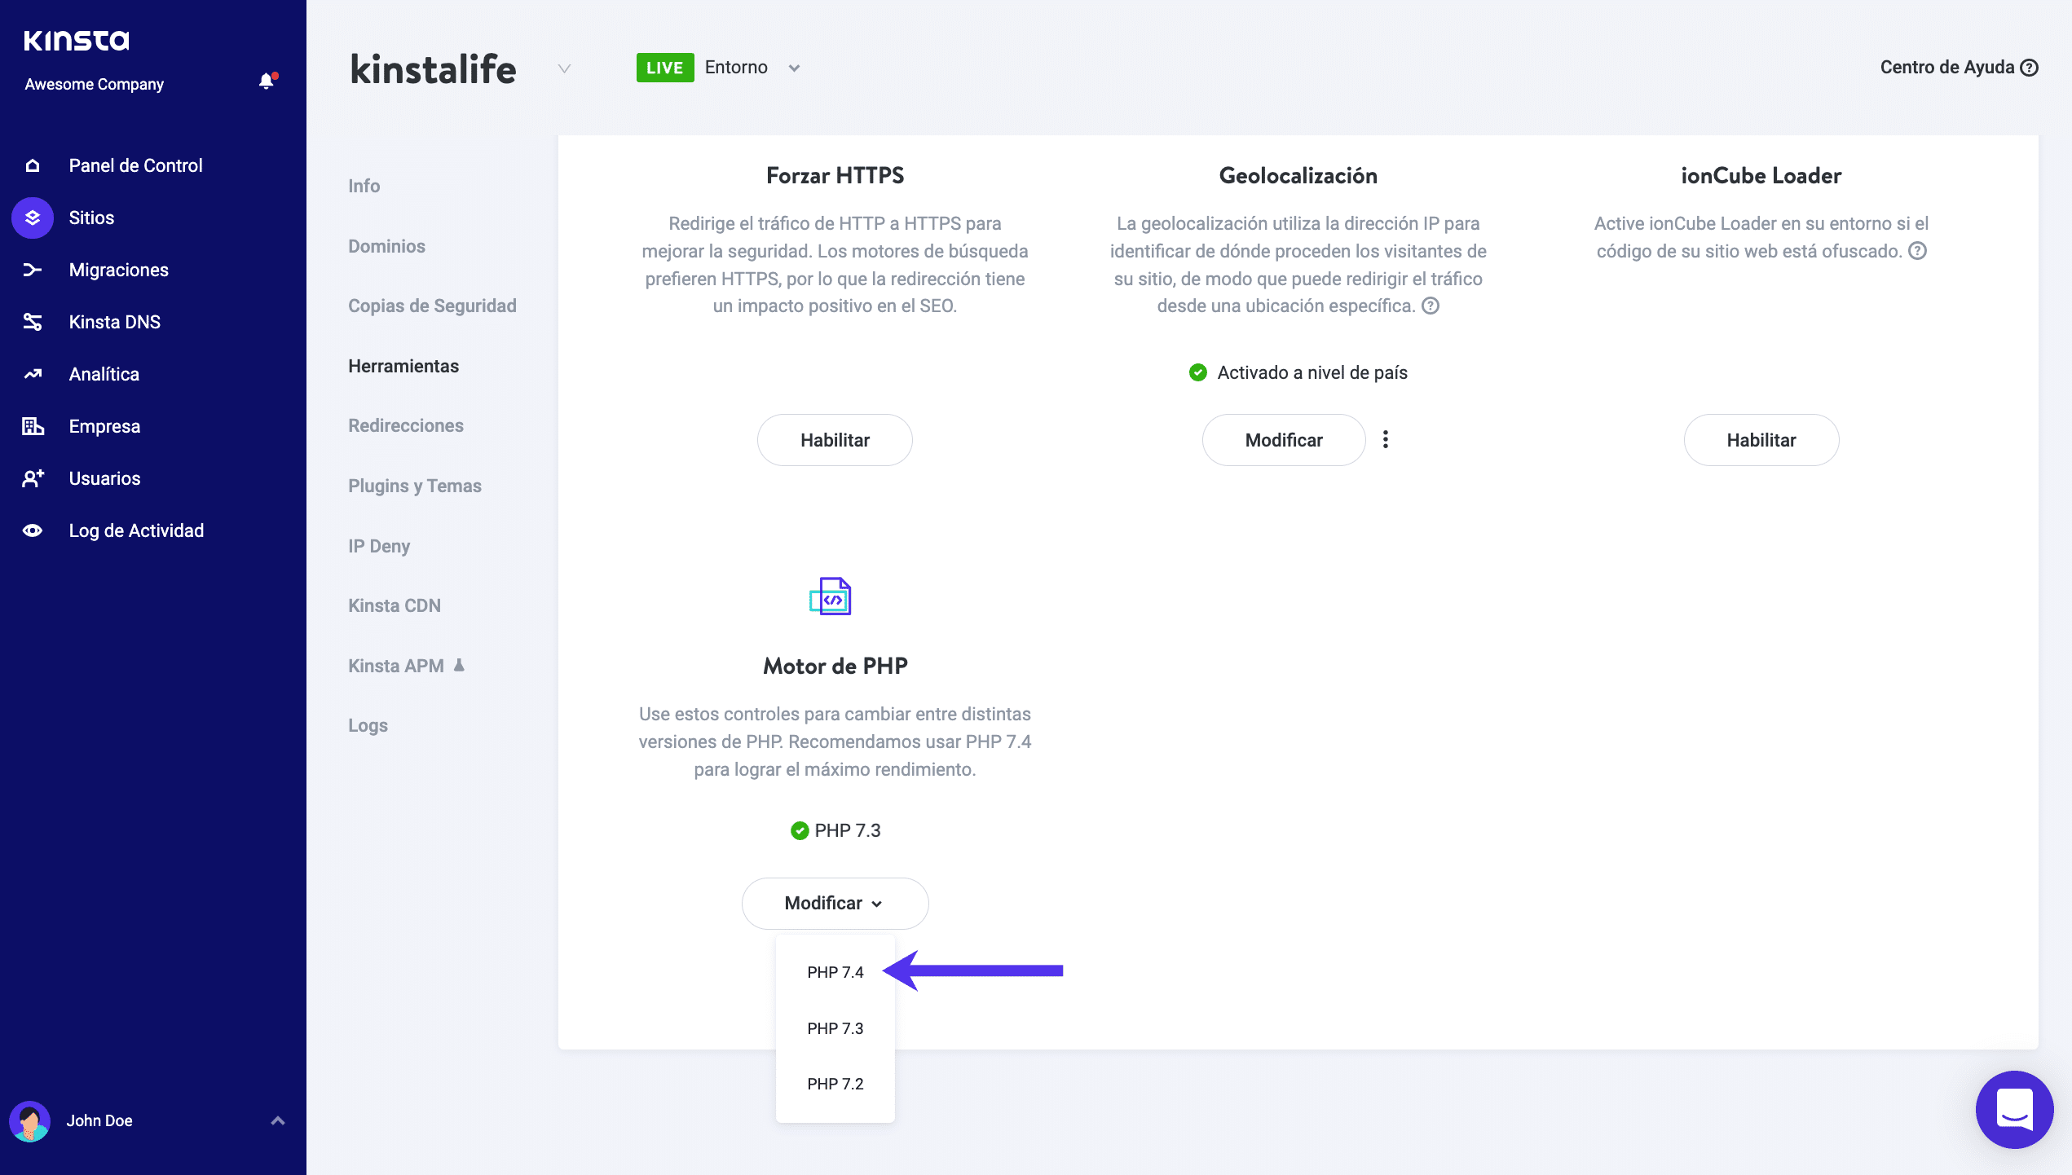The height and width of the screenshot is (1175, 2072).
Task: Expand the kinstalife site selector chevron
Action: (x=564, y=68)
